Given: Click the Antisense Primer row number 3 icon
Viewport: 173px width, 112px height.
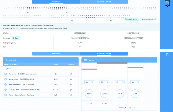Looking at the screenshot, I should click(5, 84).
